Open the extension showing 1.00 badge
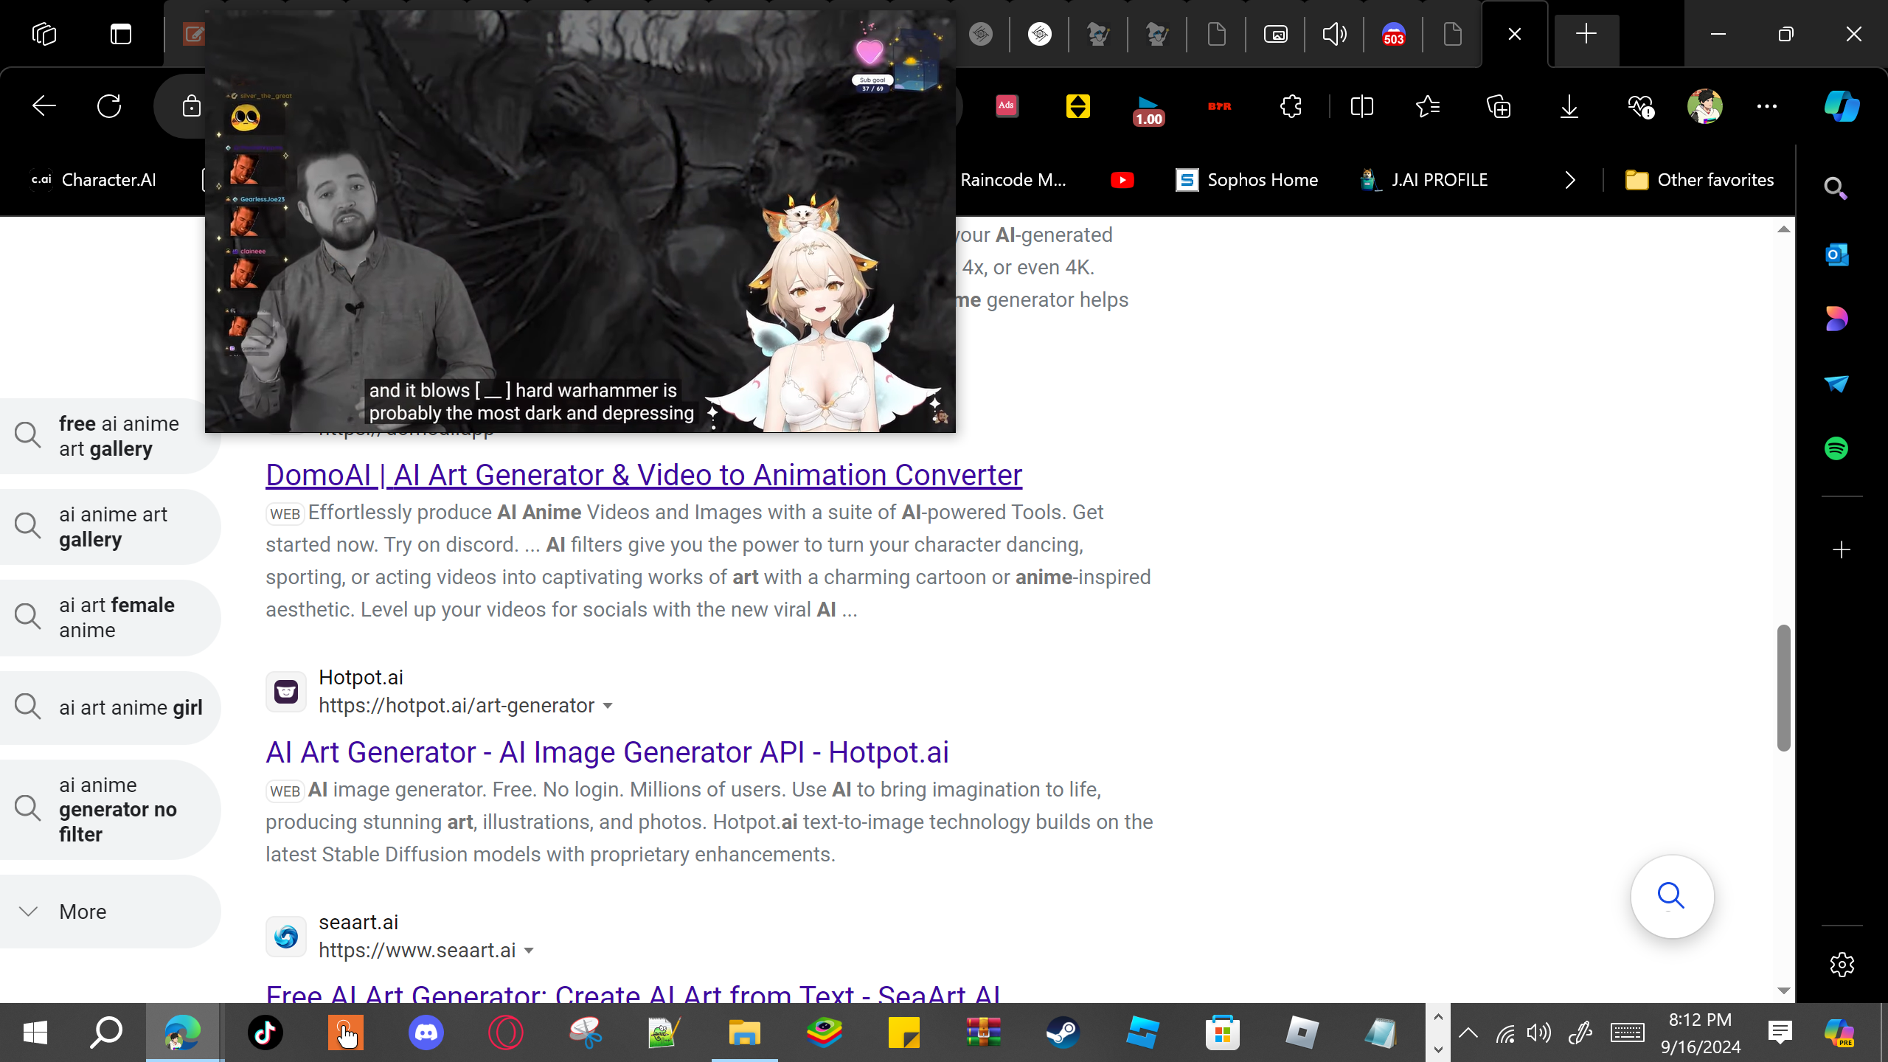This screenshot has height=1062, width=1888. click(x=1148, y=109)
